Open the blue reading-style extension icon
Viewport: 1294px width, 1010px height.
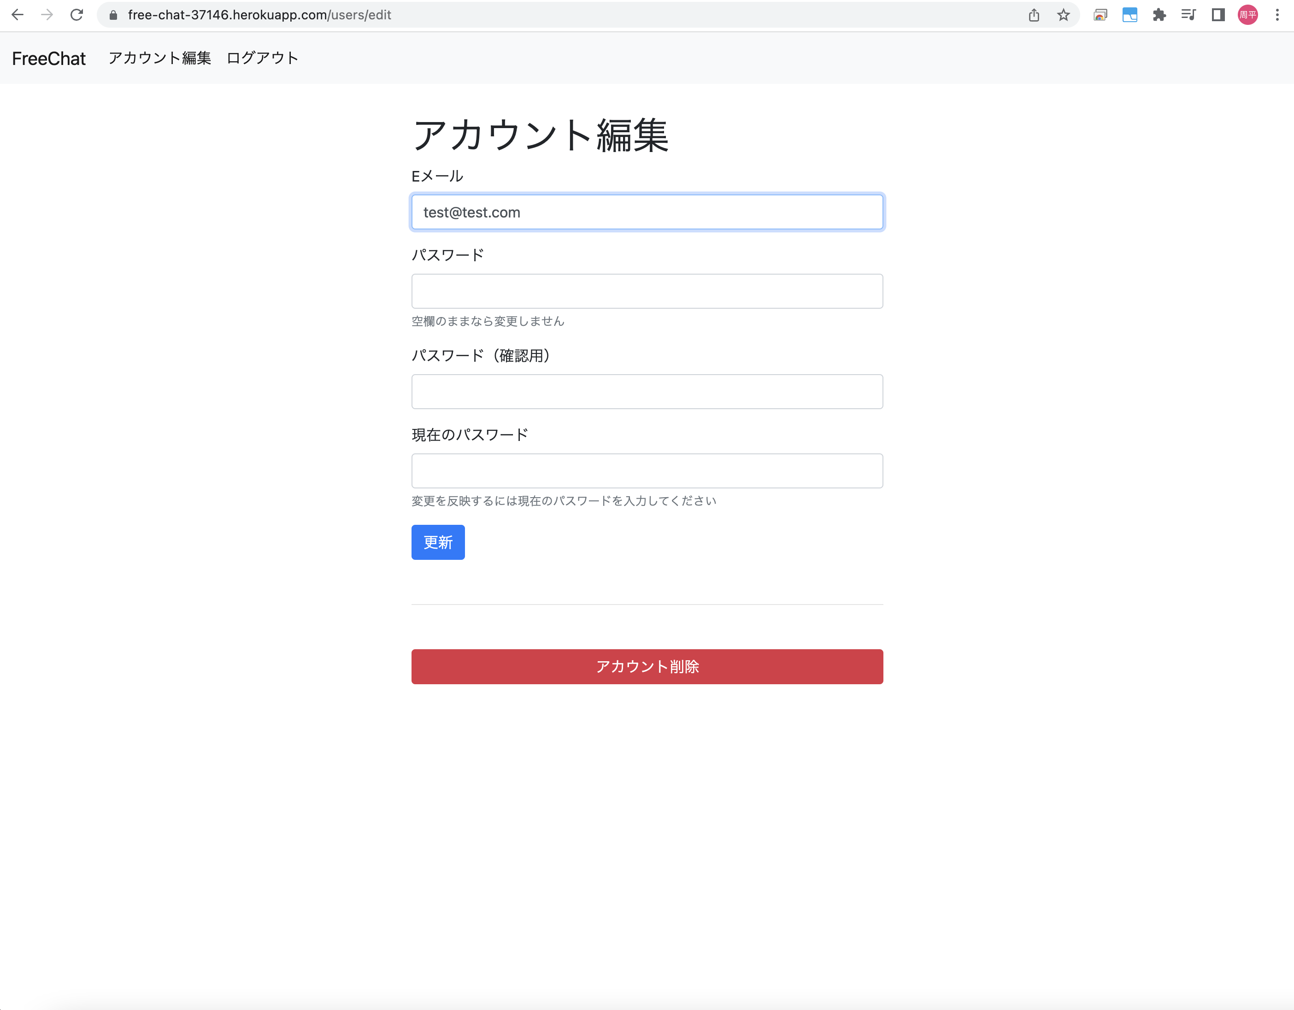click(x=1129, y=15)
